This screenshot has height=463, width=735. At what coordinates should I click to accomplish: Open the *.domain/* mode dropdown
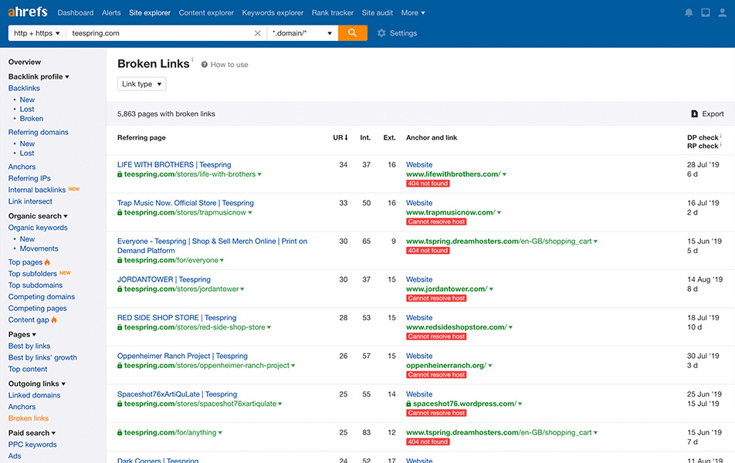pos(303,33)
